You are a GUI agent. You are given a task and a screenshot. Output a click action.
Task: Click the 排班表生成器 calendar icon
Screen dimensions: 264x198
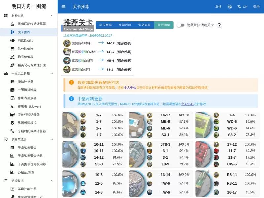point(12,98)
